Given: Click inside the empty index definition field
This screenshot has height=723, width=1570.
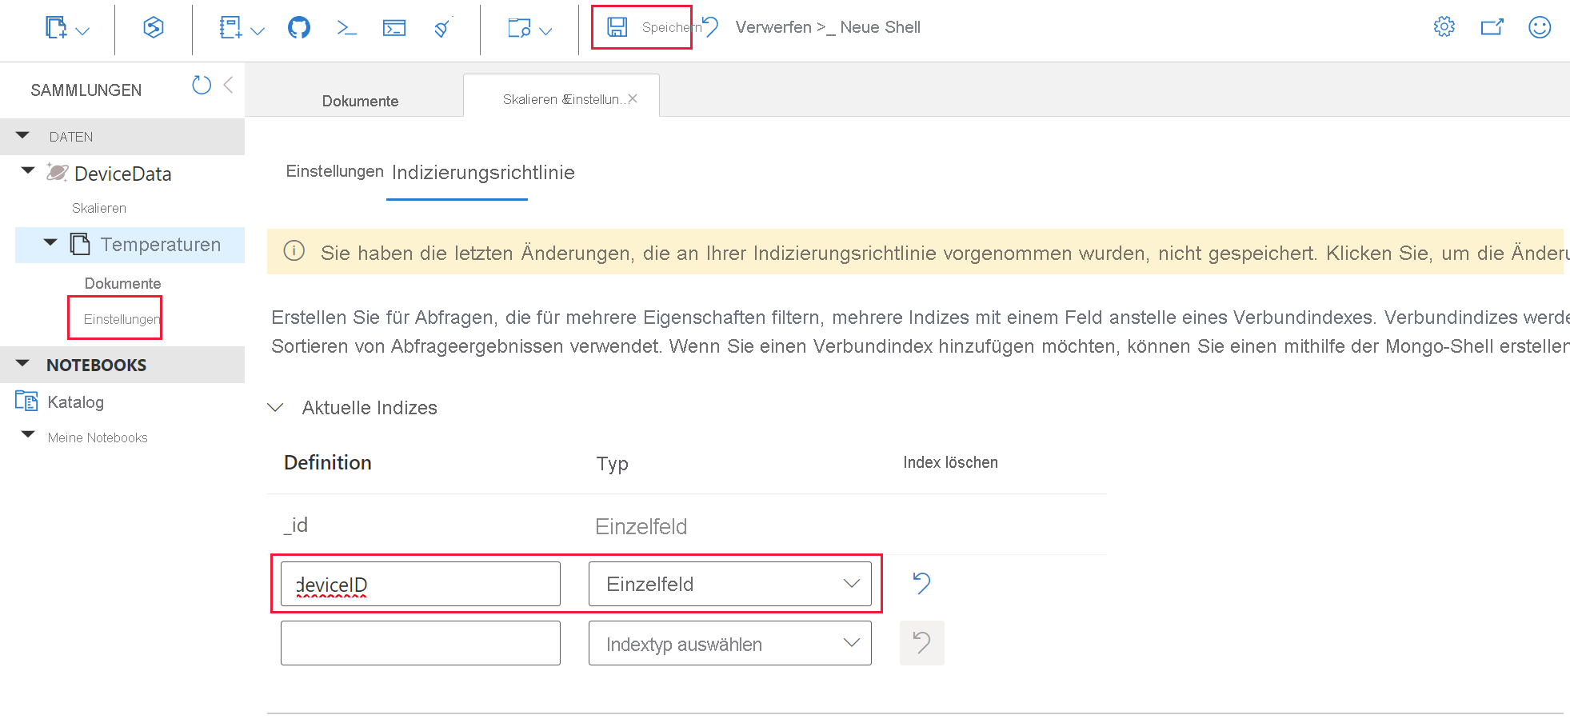Looking at the screenshot, I should point(420,642).
